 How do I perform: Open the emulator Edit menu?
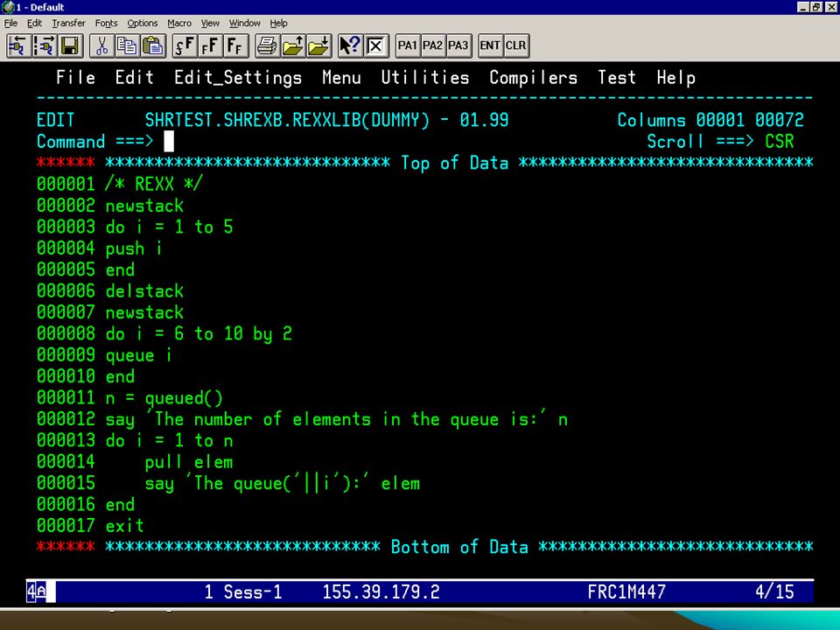click(x=34, y=23)
